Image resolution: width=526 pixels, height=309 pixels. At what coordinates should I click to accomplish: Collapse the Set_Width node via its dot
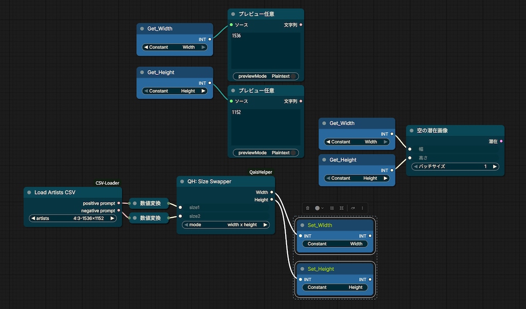(x=302, y=225)
